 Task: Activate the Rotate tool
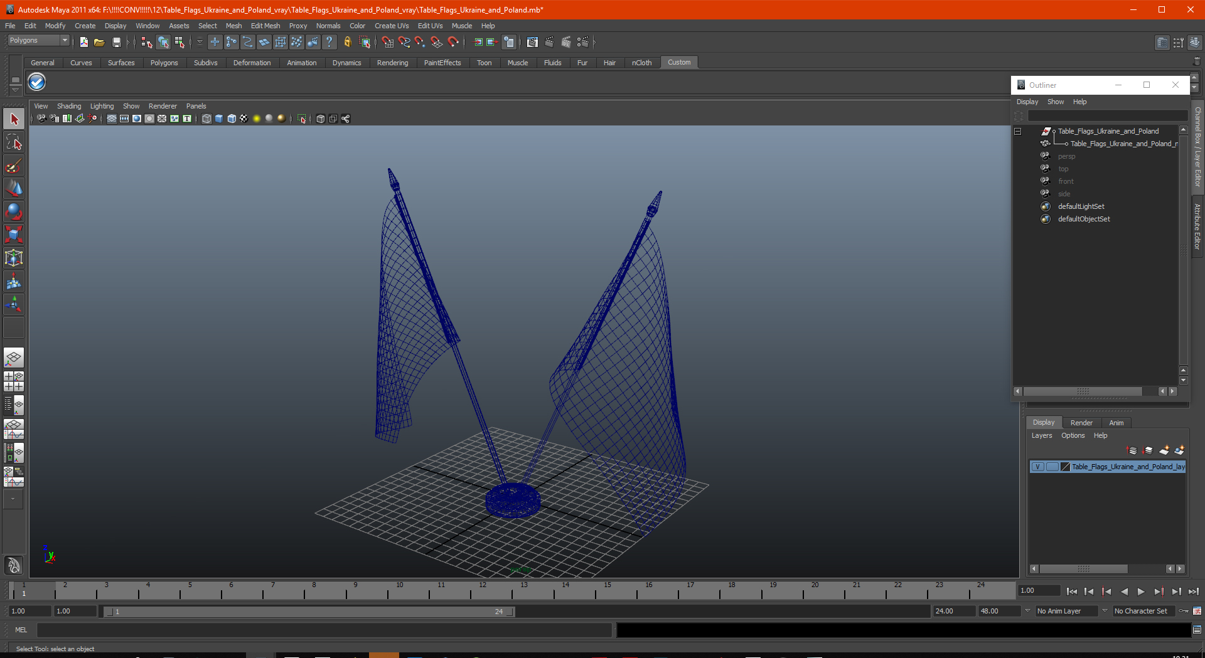click(x=14, y=211)
